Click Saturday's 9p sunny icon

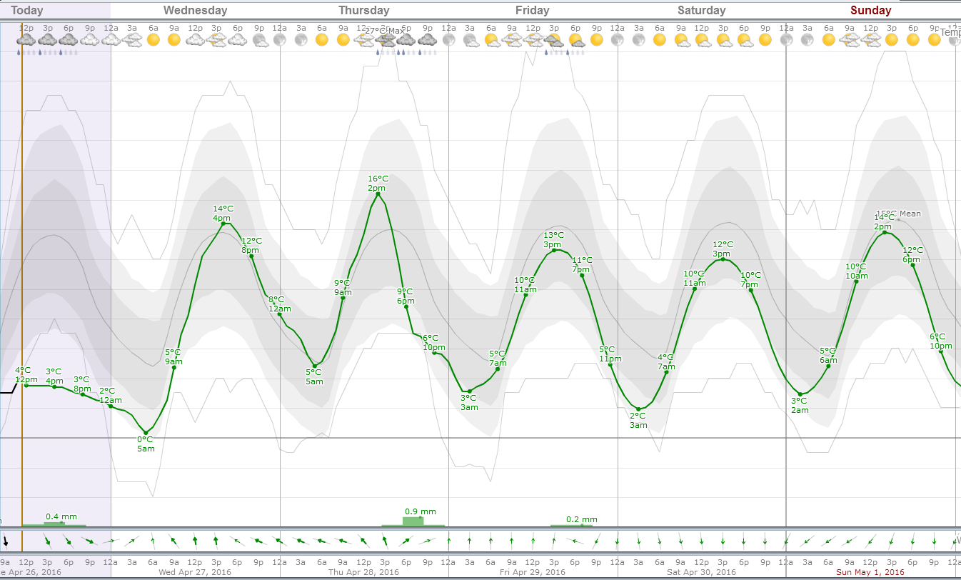coord(765,40)
